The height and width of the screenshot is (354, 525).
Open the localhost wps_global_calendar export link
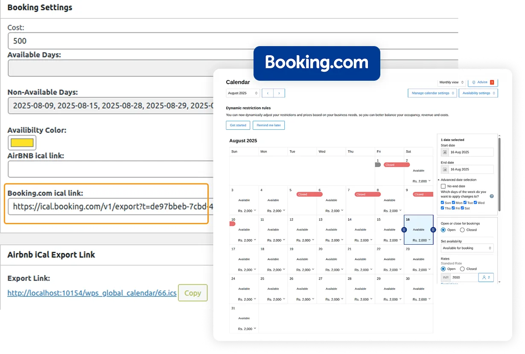coord(92,293)
